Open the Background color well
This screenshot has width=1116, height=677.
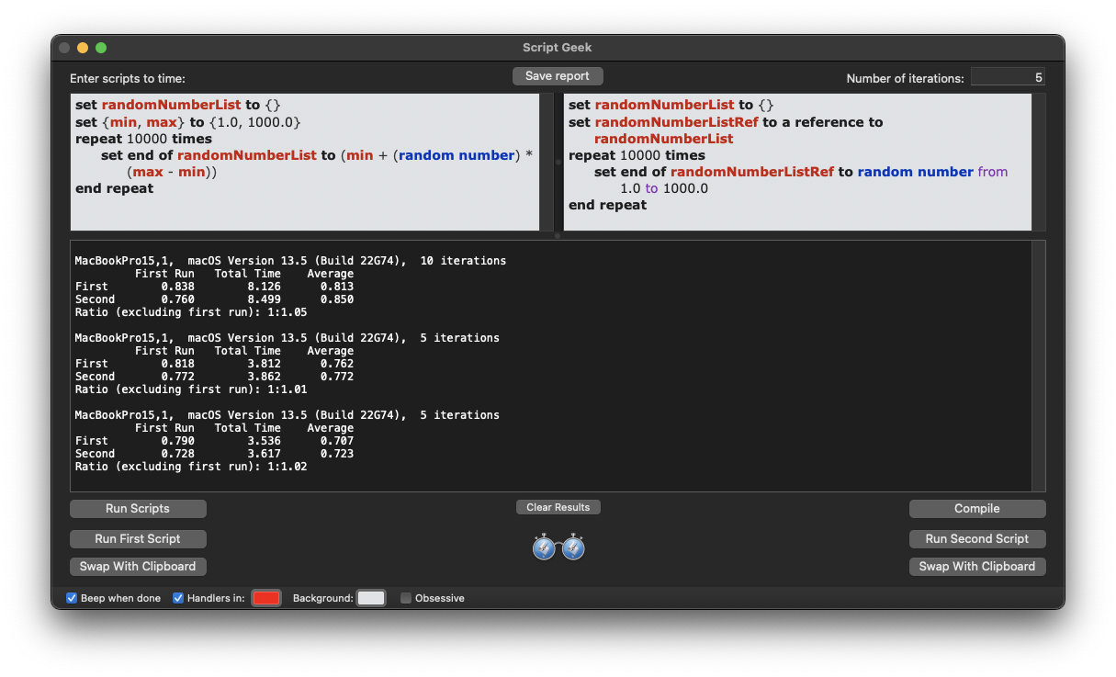click(371, 598)
